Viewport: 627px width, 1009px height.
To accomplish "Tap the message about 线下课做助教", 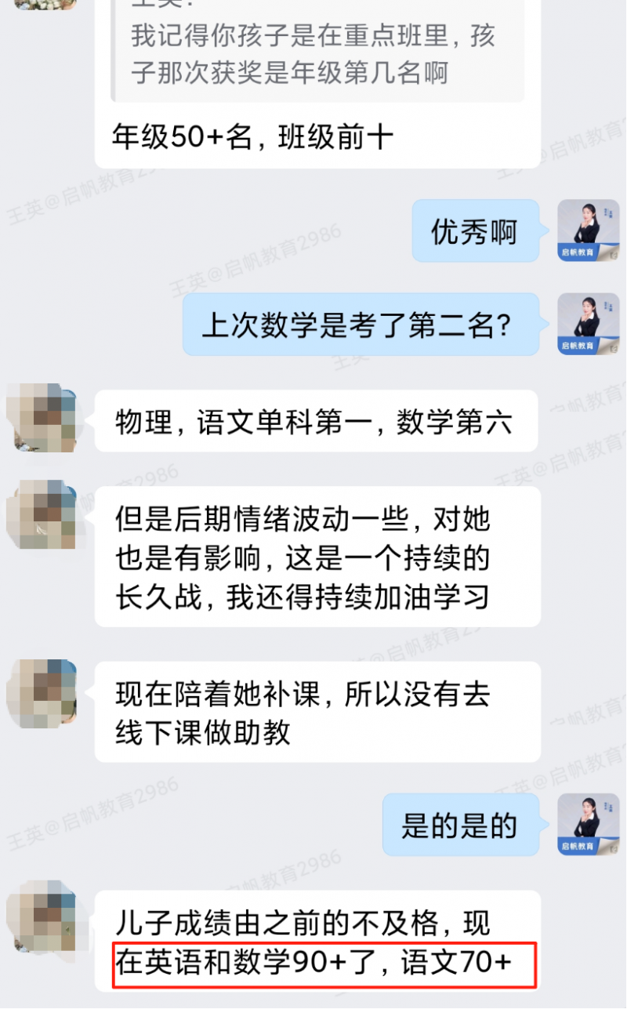I will point(317,712).
